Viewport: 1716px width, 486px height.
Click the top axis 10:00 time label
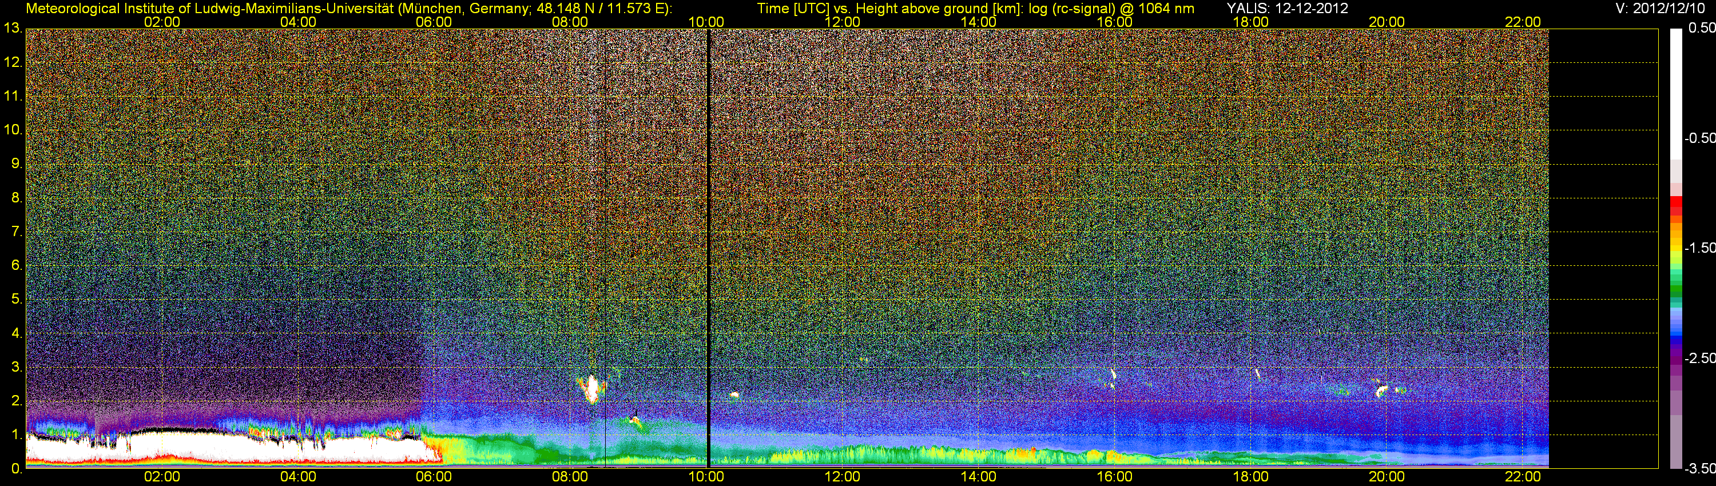(706, 22)
